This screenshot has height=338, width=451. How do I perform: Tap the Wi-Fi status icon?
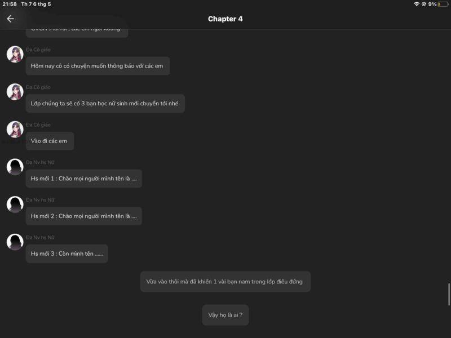coord(417,4)
